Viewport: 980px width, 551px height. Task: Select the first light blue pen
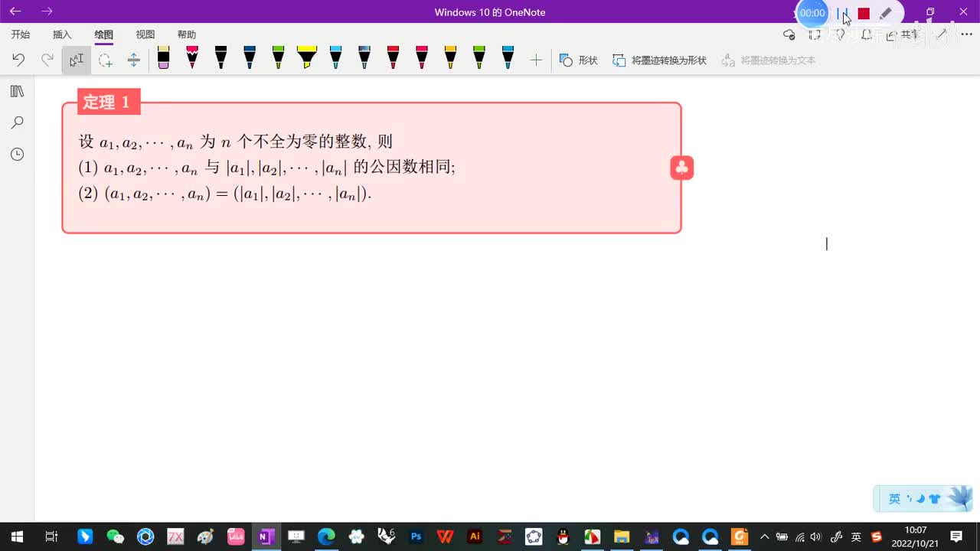(335, 58)
